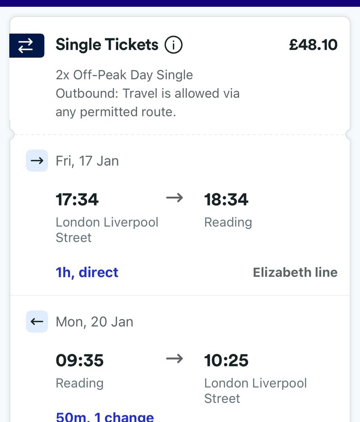Select the 10:25 return arrival time
The image size is (360, 422).
pos(226,360)
